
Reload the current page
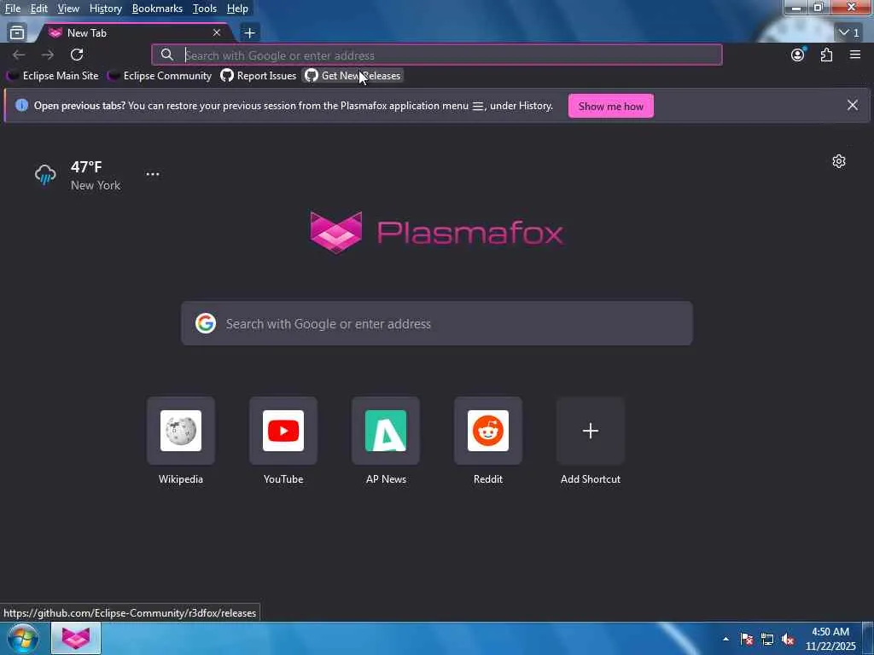click(77, 55)
